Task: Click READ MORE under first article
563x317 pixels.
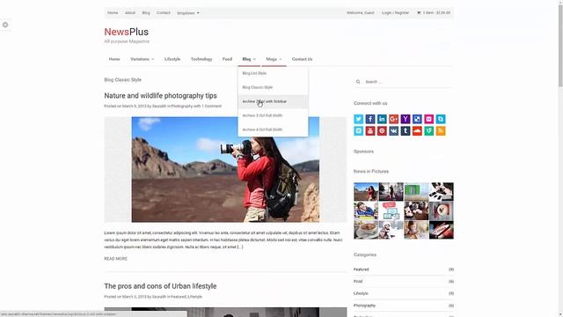Action: pyautogui.click(x=115, y=259)
